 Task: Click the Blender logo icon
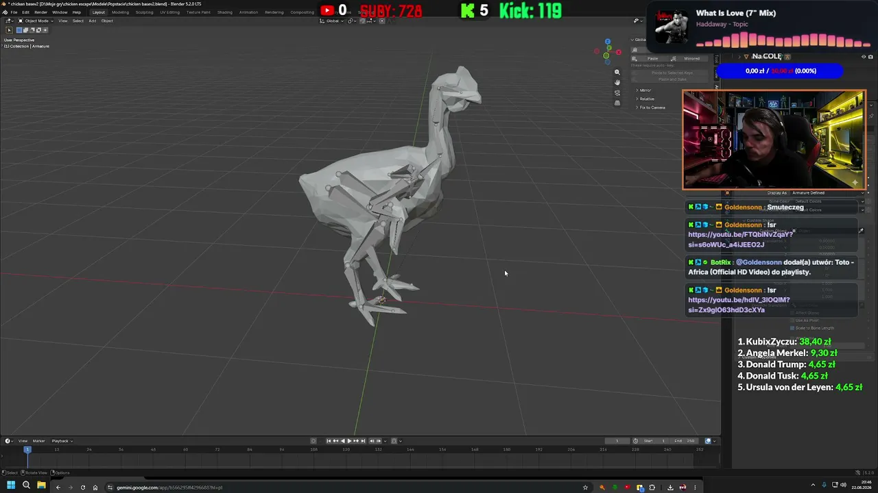(5, 12)
